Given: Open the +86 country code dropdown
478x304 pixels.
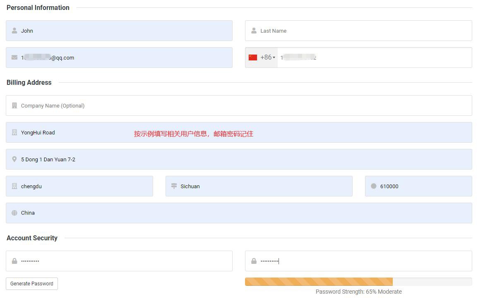Looking at the screenshot, I should click(x=267, y=57).
